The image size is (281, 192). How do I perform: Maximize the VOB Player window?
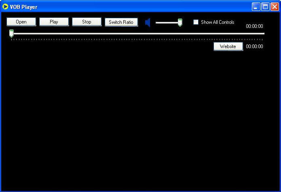pos(265,7)
